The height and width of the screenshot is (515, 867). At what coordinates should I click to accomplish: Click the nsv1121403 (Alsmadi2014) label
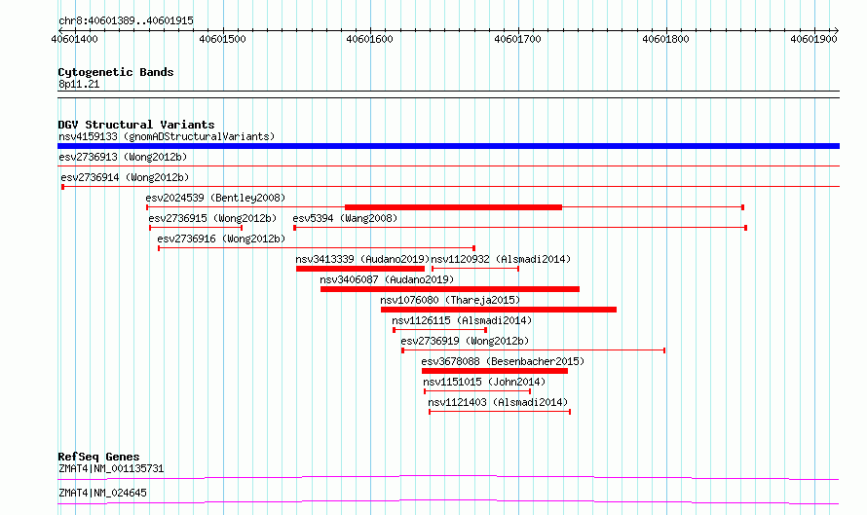tap(498, 402)
